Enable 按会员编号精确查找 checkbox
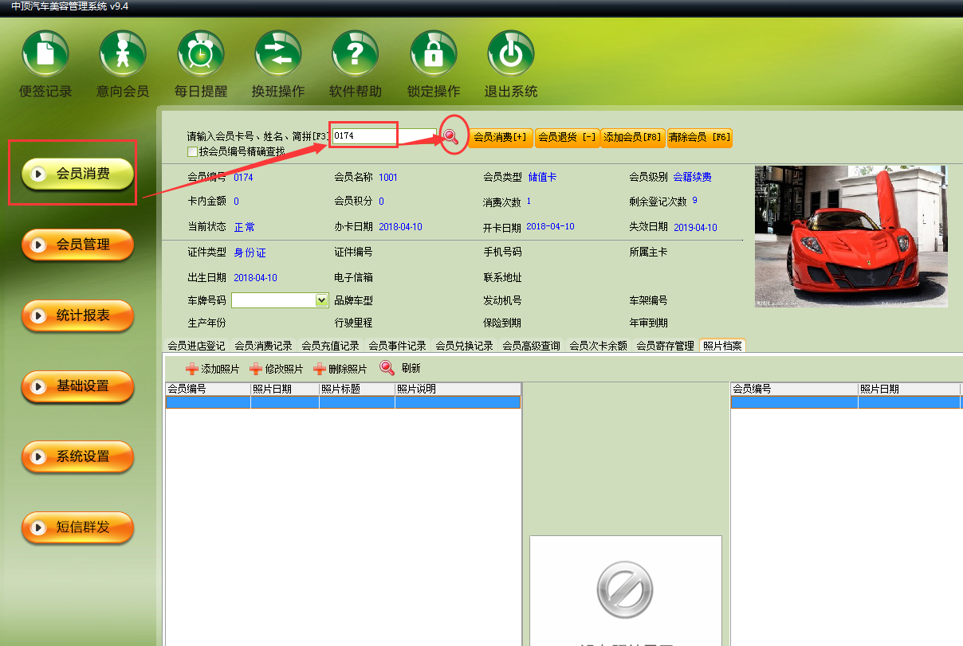This screenshot has height=646, width=963. pos(192,151)
